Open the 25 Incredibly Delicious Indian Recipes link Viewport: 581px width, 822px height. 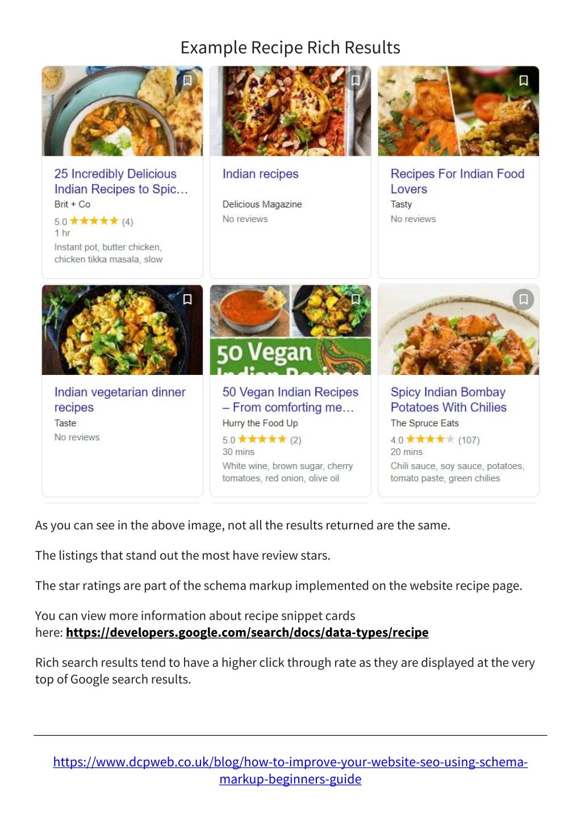pyautogui.click(x=121, y=181)
